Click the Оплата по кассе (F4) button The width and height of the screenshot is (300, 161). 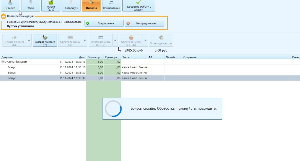pos(14,40)
